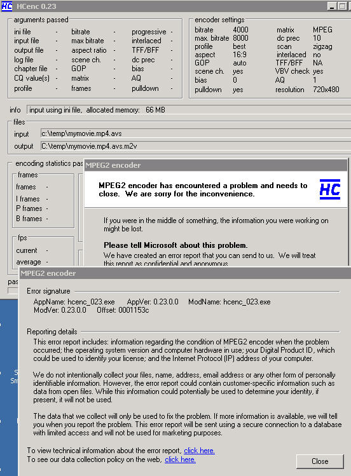Click the 'aspect ratio' argument label

(x=89, y=50)
